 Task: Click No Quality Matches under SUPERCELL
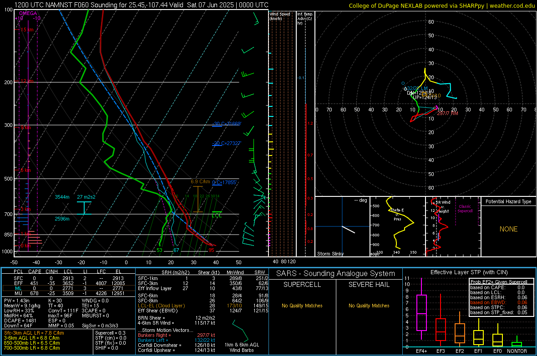302,306
